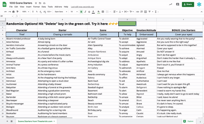
Task: Expand the font size 18 dropdown
Action: coord(74,12)
